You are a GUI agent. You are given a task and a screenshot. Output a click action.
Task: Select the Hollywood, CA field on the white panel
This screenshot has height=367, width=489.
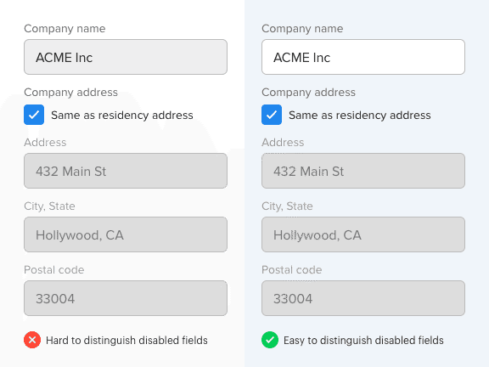(x=126, y=234)
